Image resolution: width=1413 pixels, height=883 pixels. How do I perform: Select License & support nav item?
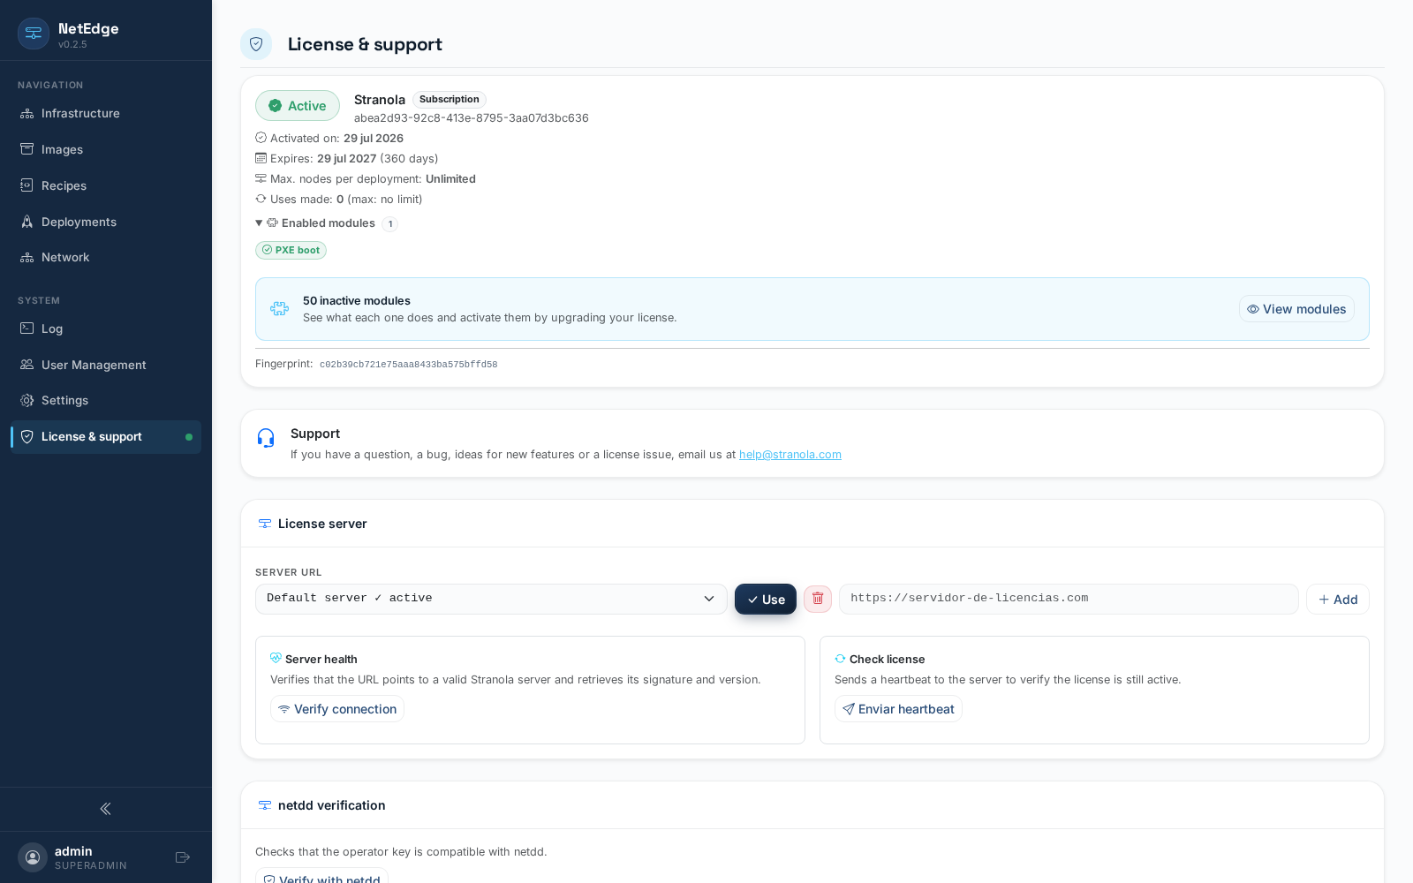[106, 437]
